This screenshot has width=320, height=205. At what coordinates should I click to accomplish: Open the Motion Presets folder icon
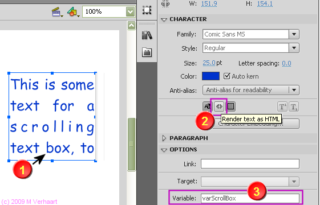click(x=147, y=52)
